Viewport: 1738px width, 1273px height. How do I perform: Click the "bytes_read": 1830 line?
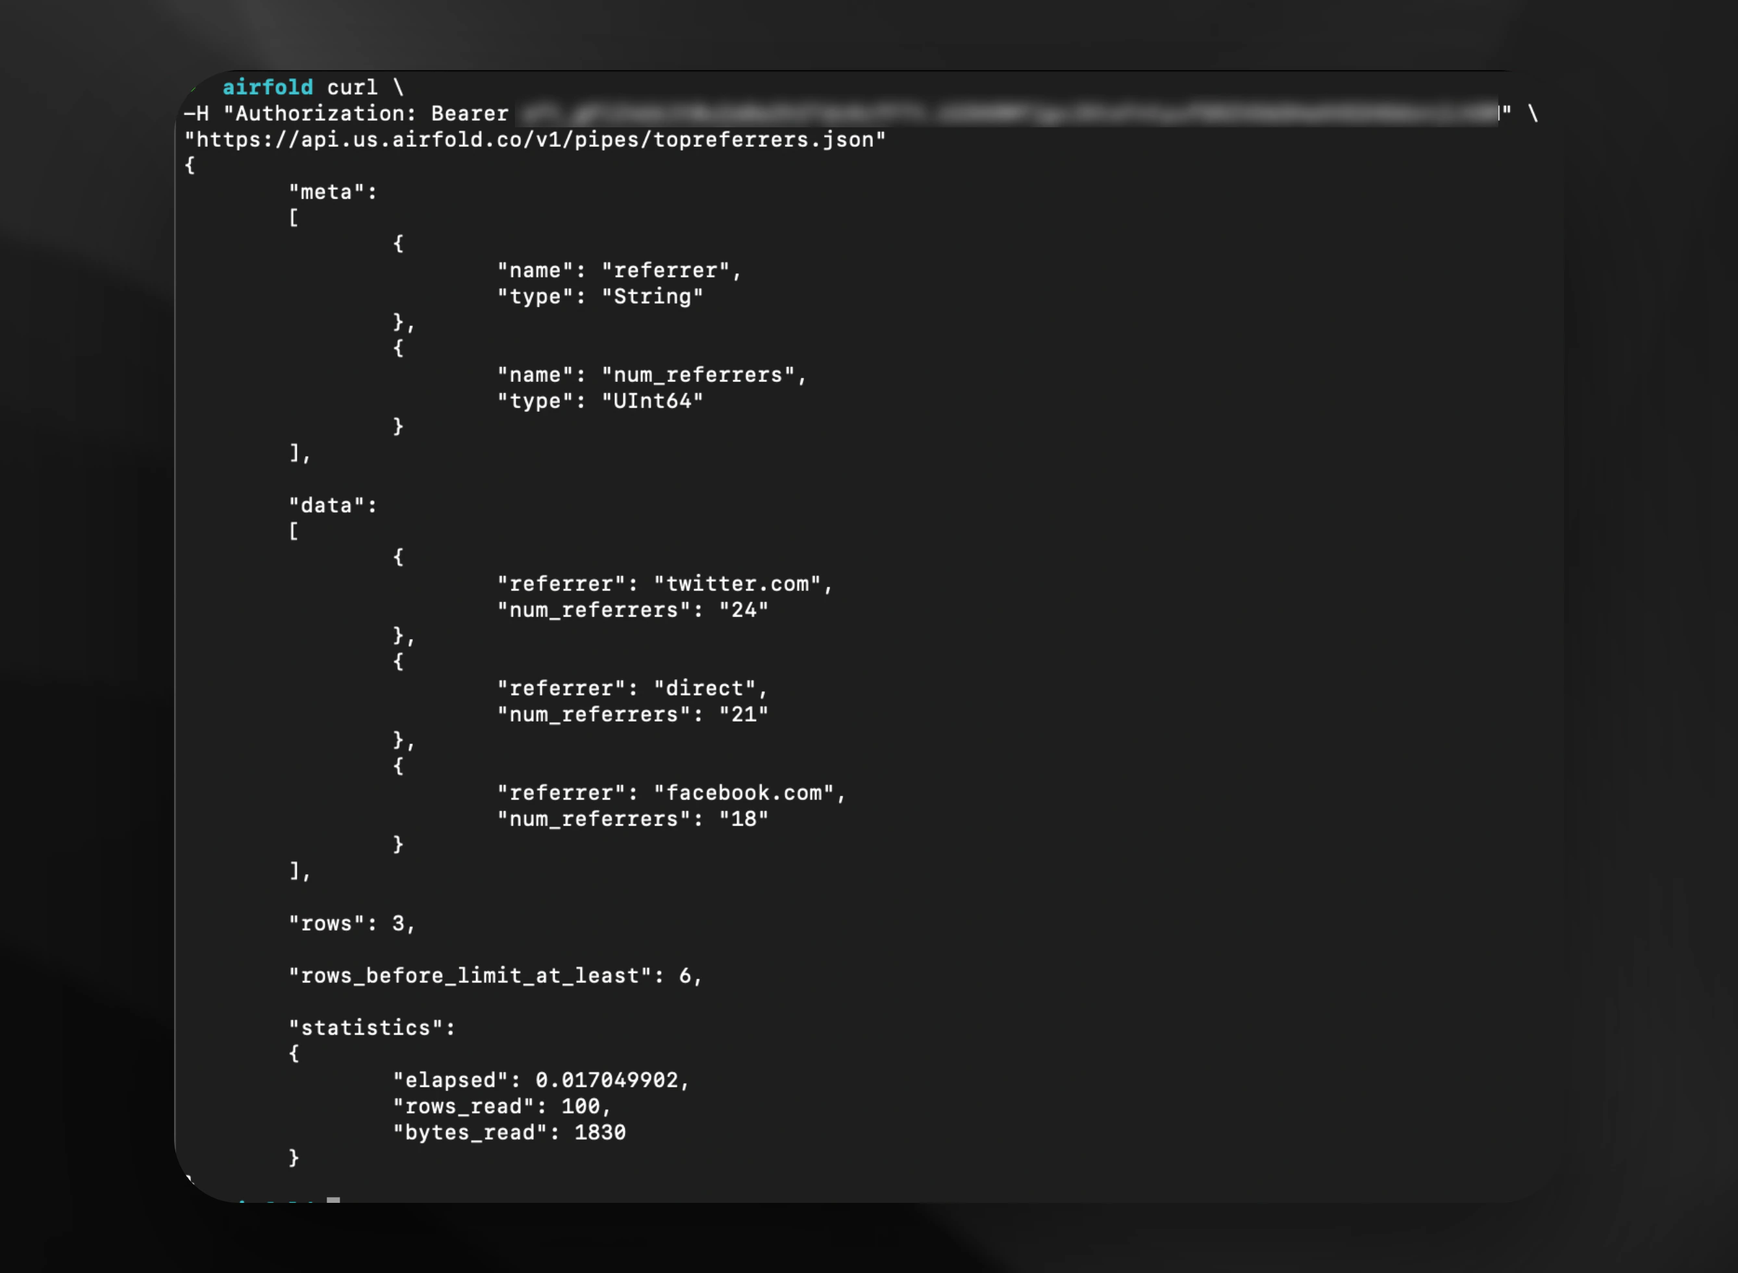click(509, 1133)
